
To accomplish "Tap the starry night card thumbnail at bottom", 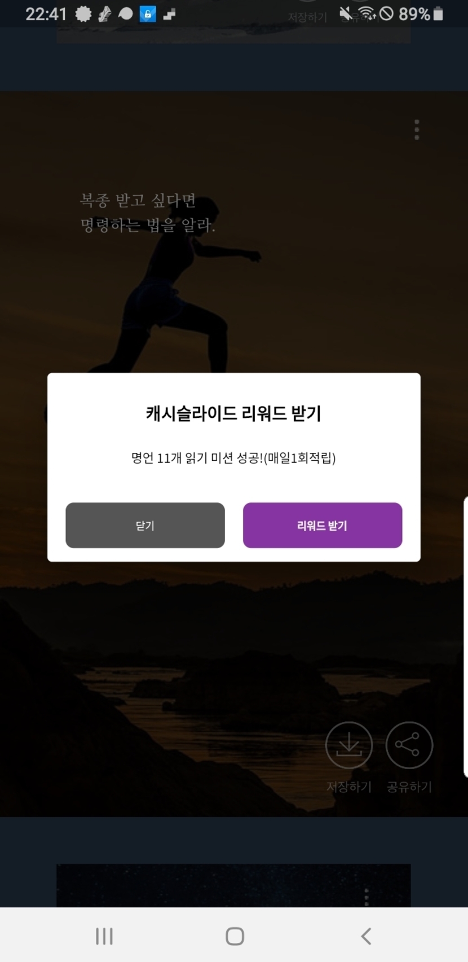I will [233, 885].
